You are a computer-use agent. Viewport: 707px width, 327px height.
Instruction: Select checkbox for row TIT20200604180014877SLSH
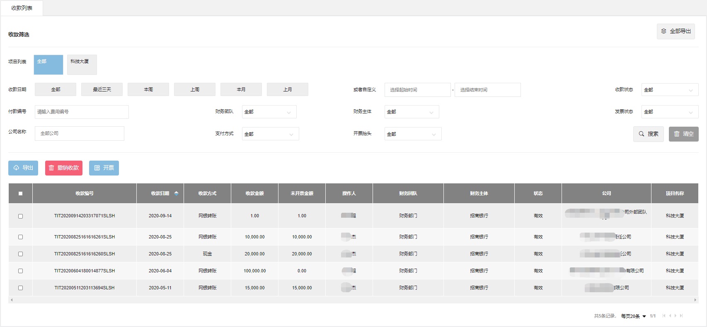20,271
